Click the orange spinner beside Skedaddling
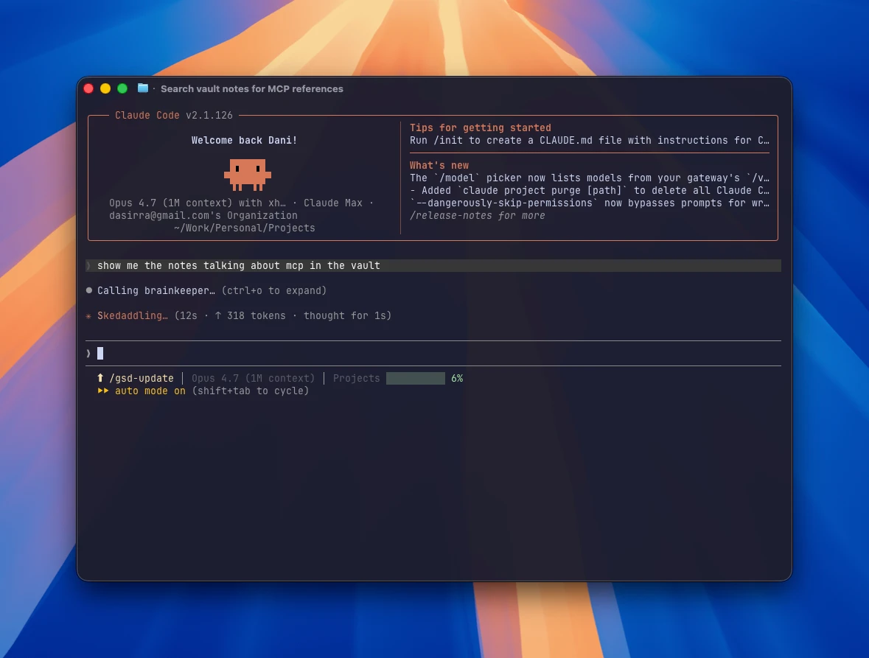Image resolution: width=869 pixels, height=658 pixels. coord(88,315)
